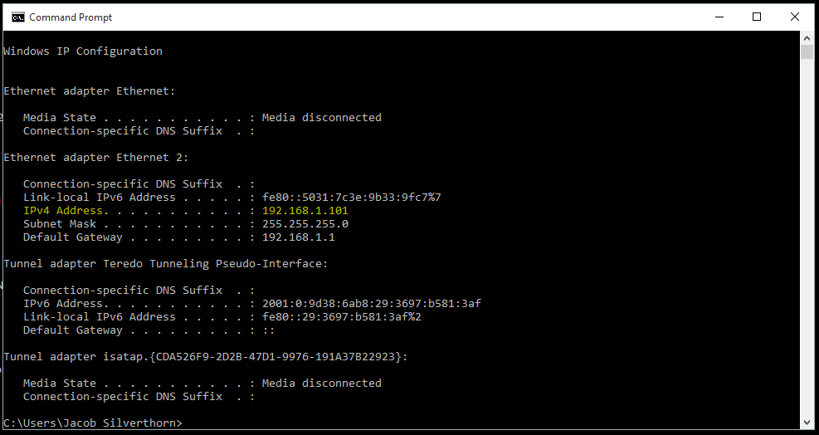Screen dimensions: 819x435
Task: Click the vertical scrollbar thumb
Action: coord(807,52)
